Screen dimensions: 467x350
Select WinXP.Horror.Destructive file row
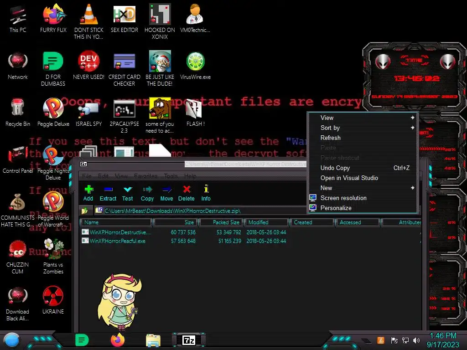click(x=250, y=232)
